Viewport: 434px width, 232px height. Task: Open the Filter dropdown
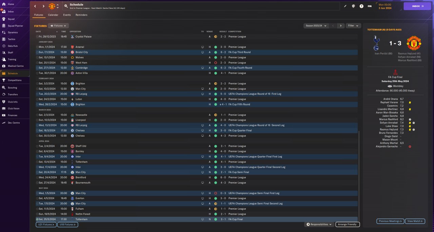pos(353,26)
